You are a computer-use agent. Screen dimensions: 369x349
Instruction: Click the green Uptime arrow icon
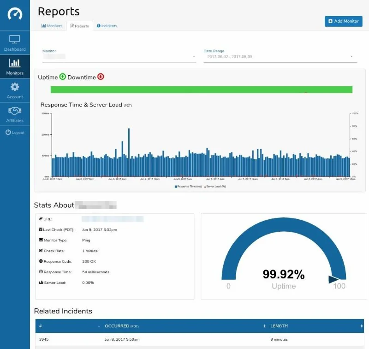click(62, 77)
